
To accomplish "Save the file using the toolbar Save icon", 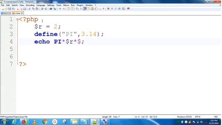I will [9, 9].
